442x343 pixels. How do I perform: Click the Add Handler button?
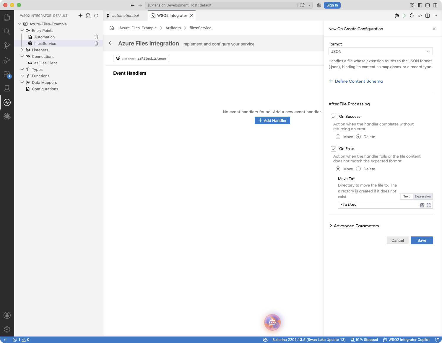coord(272,120)
